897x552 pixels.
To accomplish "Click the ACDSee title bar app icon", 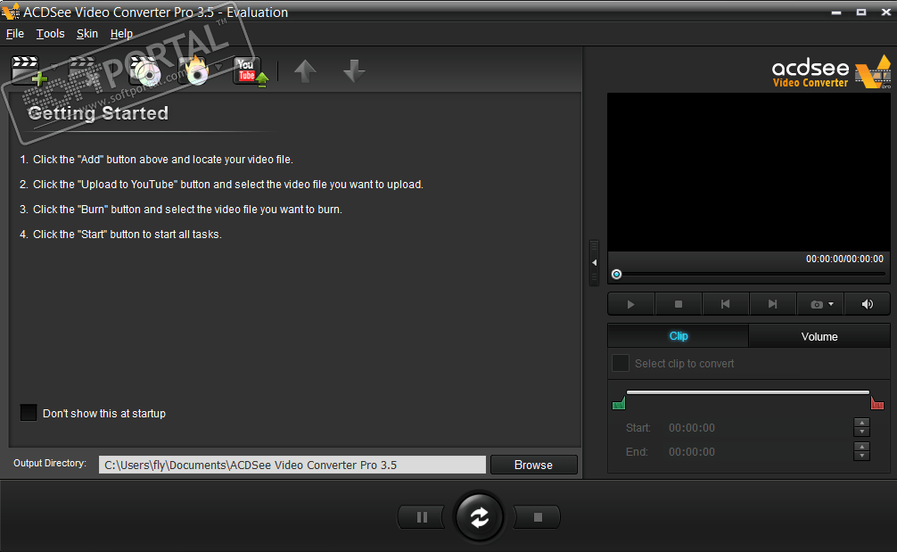I will pos(11,12).
